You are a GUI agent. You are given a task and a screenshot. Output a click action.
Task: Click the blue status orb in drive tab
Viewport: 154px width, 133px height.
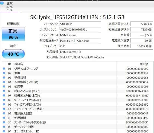[x=2, y=3]
